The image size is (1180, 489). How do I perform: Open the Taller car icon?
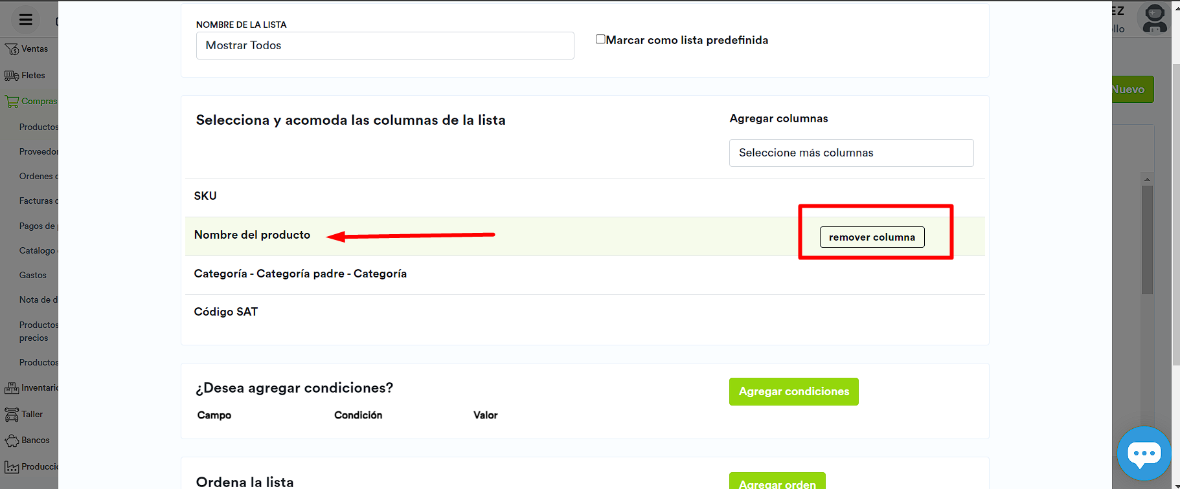point(12,415)
